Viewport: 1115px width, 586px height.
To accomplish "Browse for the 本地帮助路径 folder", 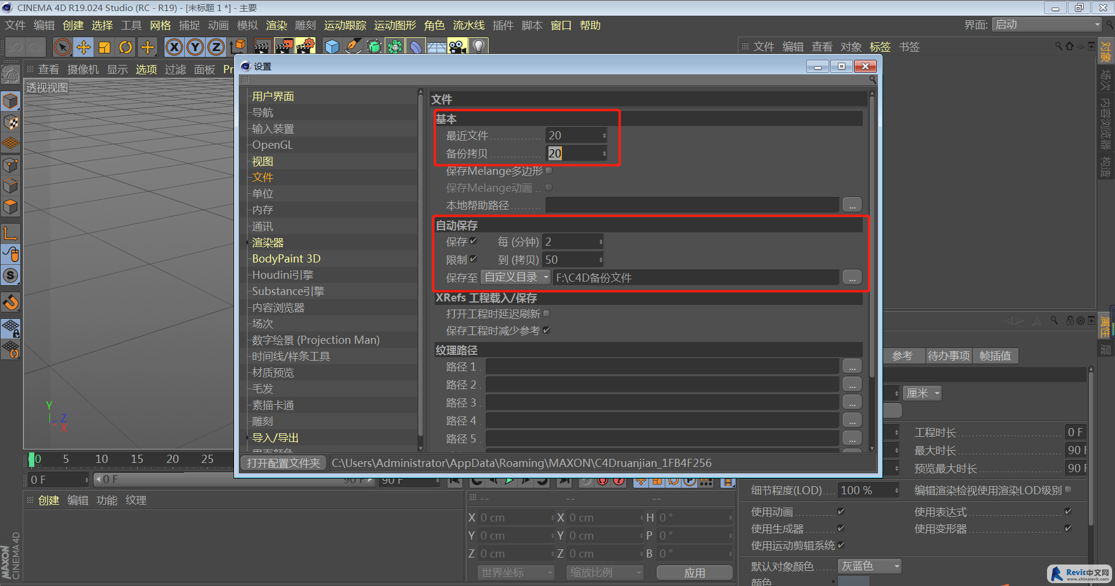I will [852, 205].
